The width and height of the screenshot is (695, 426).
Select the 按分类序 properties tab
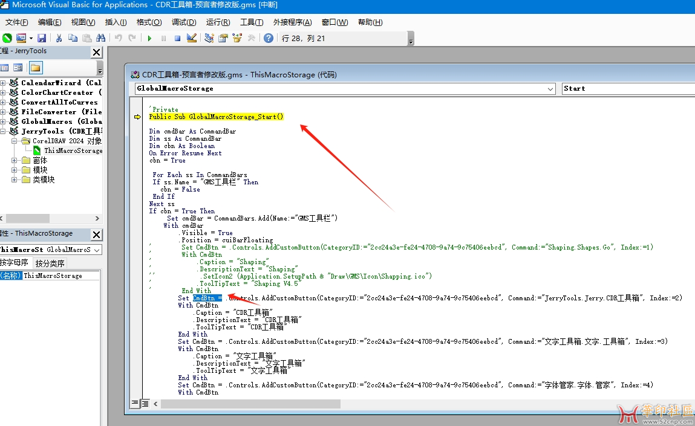click(x=50, y=263)
